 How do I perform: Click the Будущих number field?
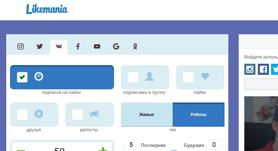pyautogui.click(x=214, y=145)
